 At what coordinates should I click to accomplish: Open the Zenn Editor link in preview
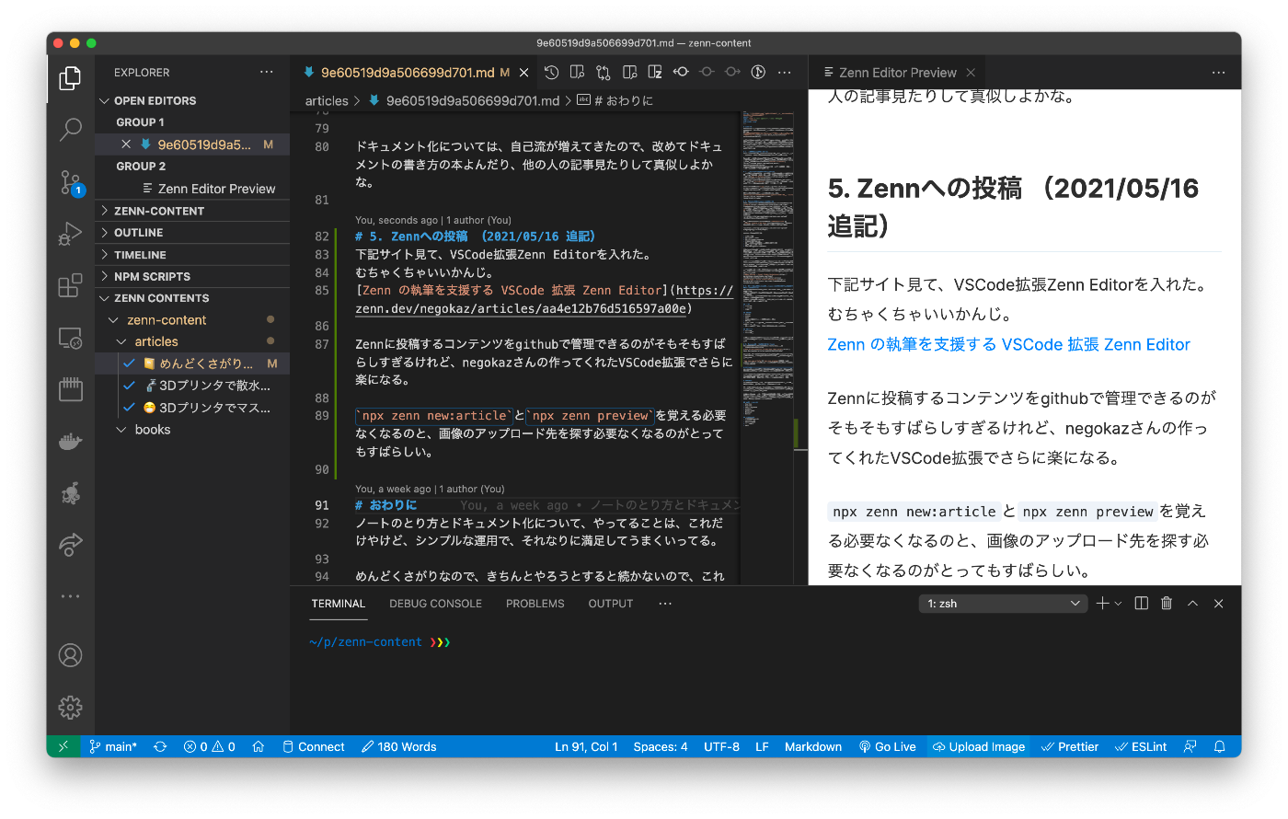(1008, 344)
